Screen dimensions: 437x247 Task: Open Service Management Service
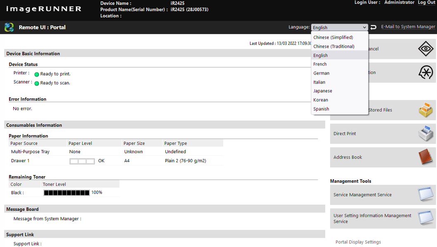383,195
